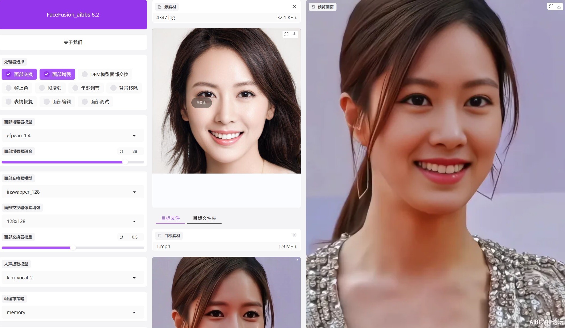Click the large preview image

pyautogui.click(x=435, y=164)
